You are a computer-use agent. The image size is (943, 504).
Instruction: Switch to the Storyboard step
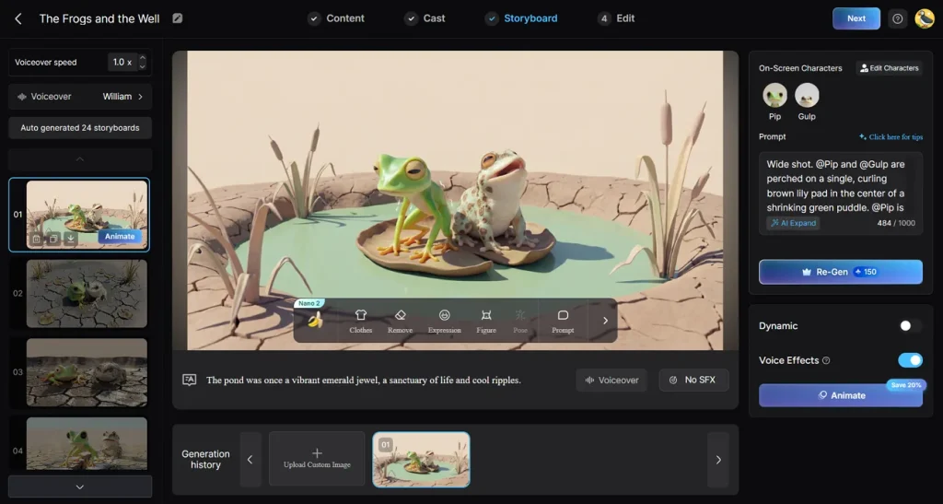pos(521,18)
